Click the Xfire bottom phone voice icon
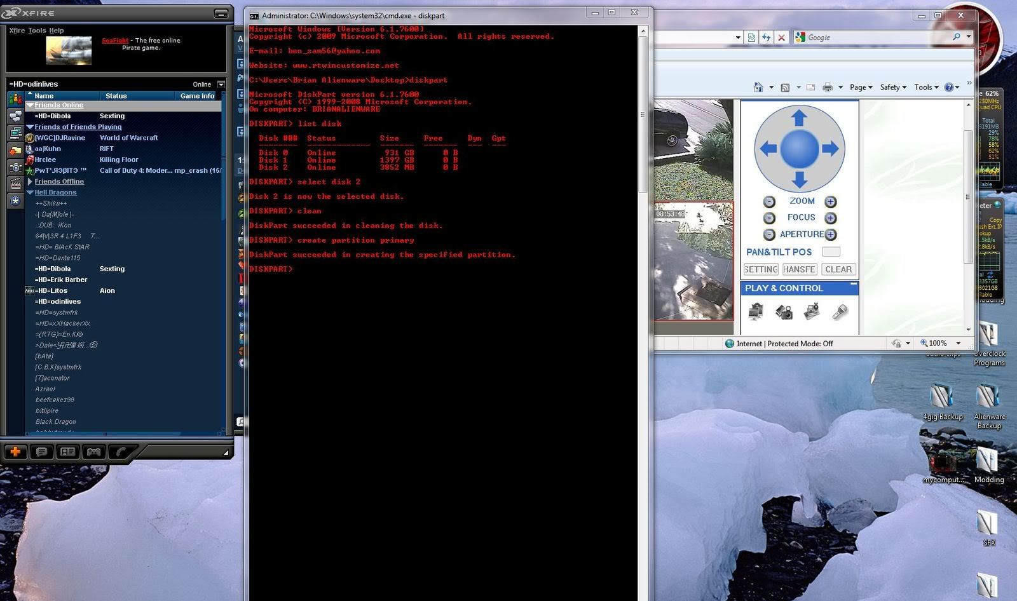The image size is (1017, 601). tap(121, 452)
